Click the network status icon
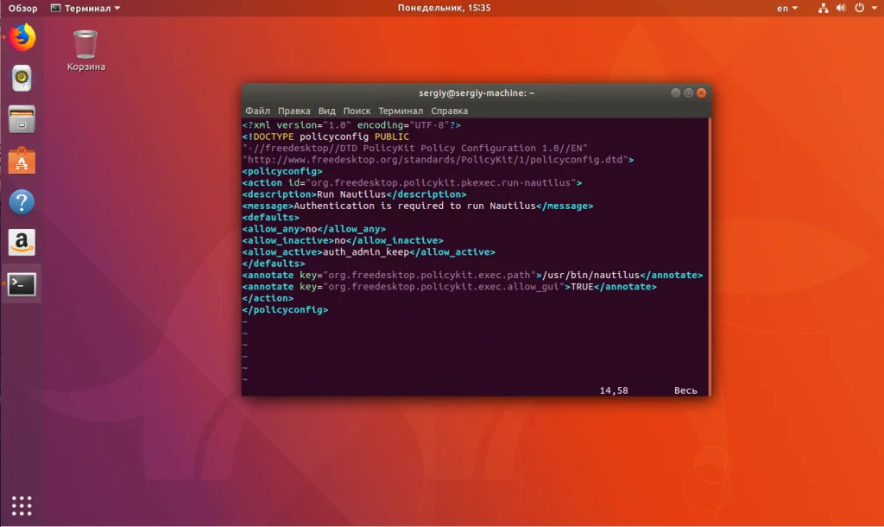 tap(823, 8)
